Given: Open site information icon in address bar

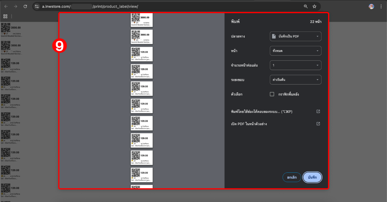Looking at the screenshot, I should pos(37,6).
